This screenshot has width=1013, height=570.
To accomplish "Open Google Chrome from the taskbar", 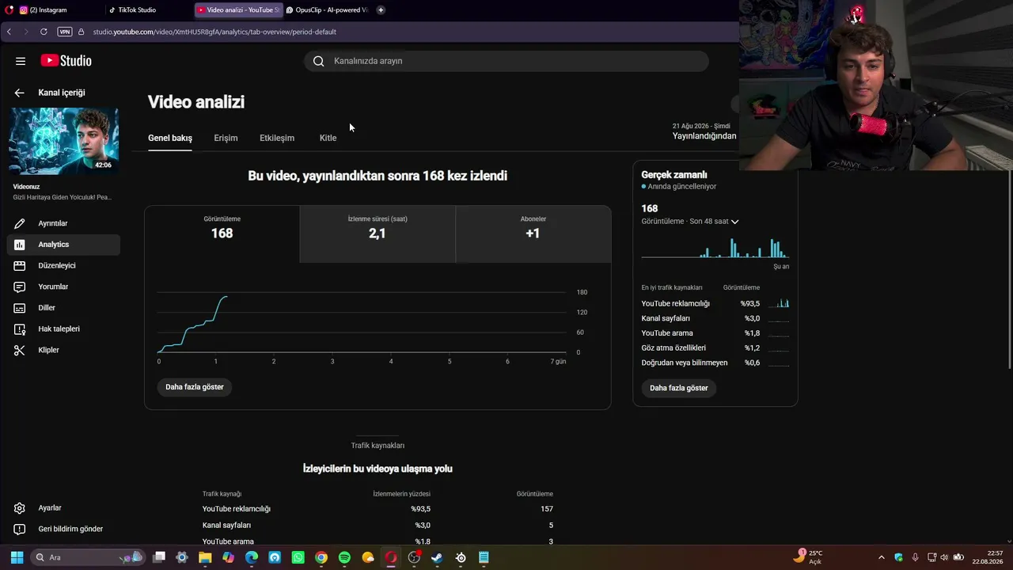I will 321,557.
